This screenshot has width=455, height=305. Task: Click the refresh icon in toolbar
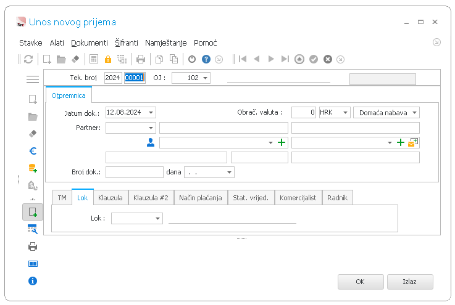coord(28,59)
